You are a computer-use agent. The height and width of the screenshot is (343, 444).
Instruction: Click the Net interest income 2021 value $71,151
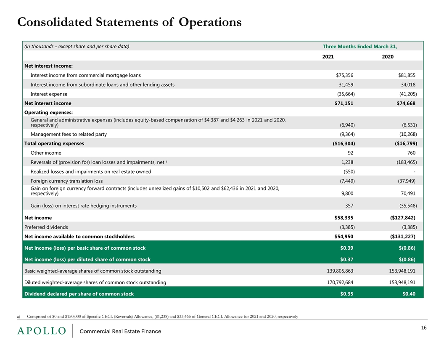click(x=344, y=103)
